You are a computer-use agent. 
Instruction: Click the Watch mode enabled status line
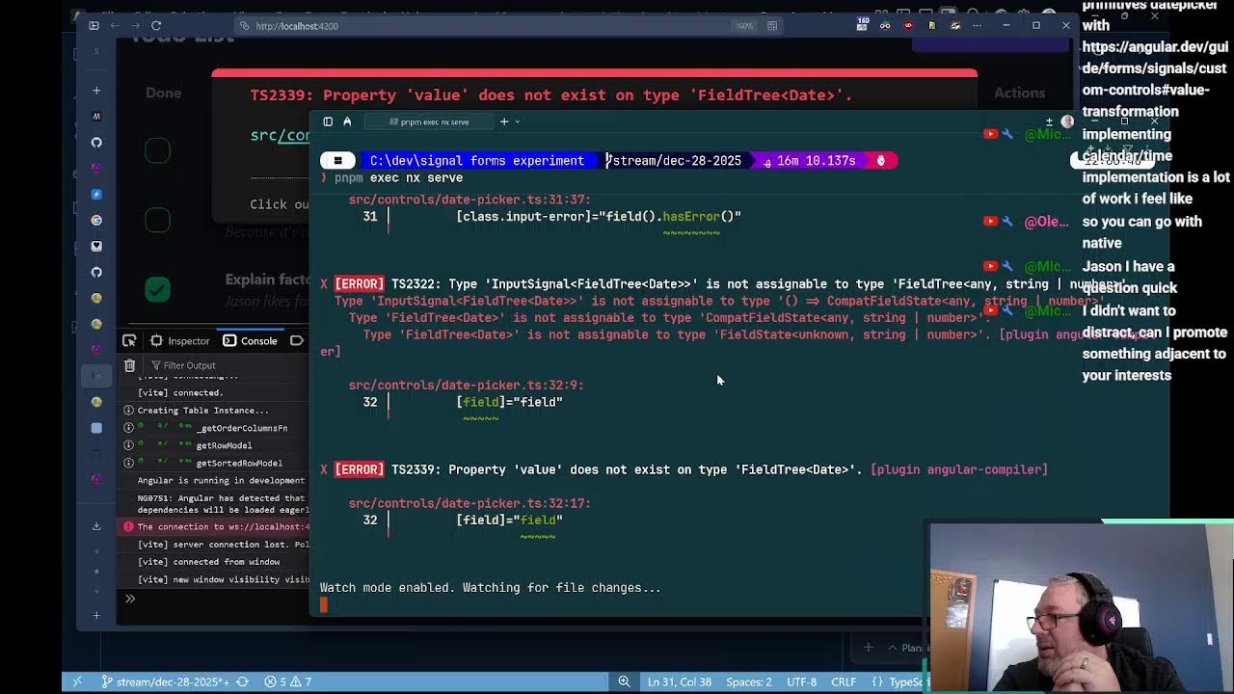click(491, 587)
